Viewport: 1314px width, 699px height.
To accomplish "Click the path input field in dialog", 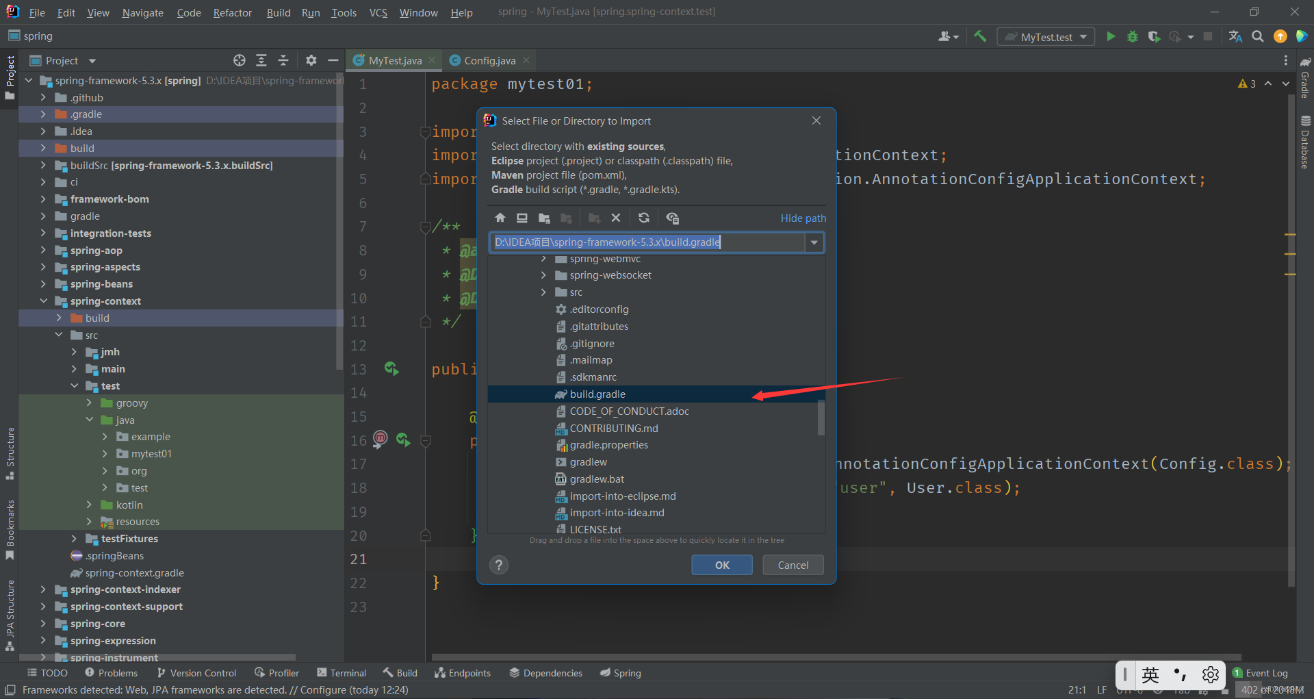I will 647,242.
